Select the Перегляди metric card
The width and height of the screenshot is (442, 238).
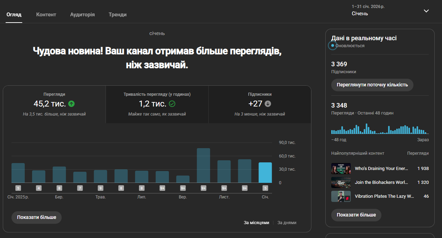point(54,104)
